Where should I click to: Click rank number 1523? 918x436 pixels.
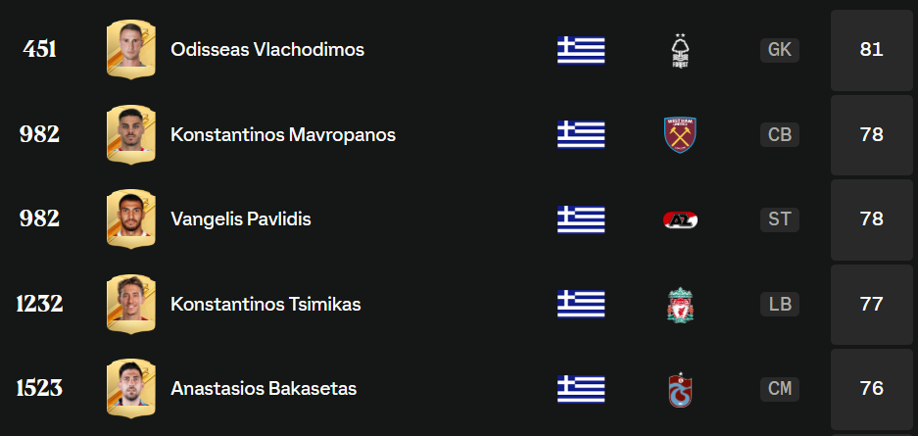(x=39, y=389)
